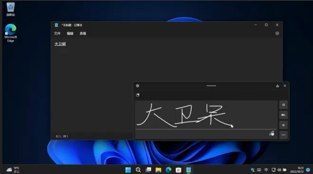Click the dock keyboard icon on handwriting panel
The height and width of the screenshot is (174, 313).
[x=277, y=86]
